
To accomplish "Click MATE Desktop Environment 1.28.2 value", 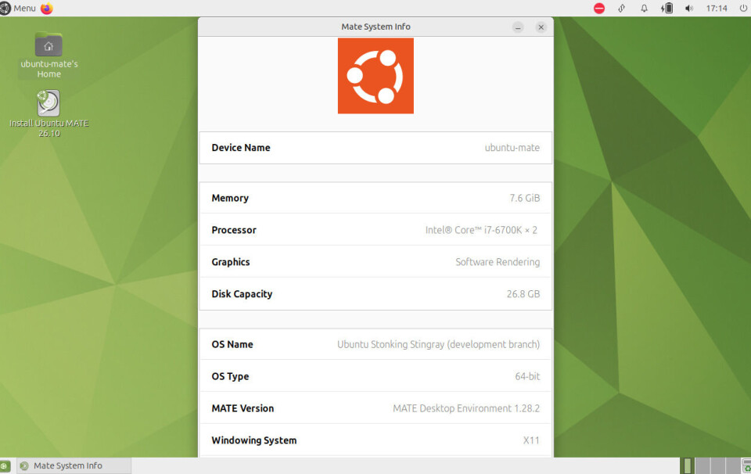I will pyautogui.click(x=466, y=408).
